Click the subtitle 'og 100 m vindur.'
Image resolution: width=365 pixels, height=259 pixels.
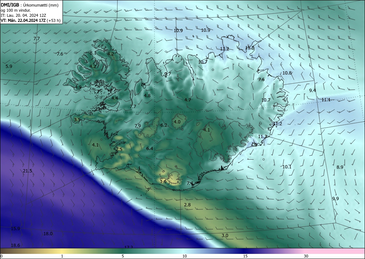[x=16, y=10]
